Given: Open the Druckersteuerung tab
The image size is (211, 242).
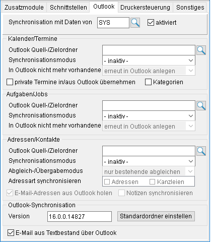Looking at the screenshot, I should coord(145,8).
